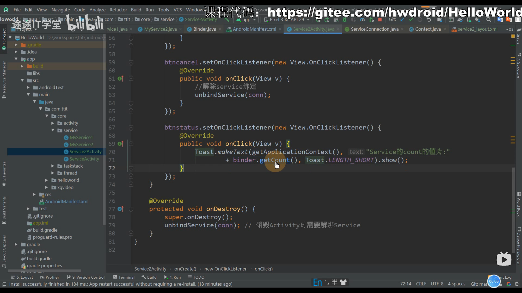Open the SDK Manager icon
The height and width of the screenshot is (293, 522).
478,20
